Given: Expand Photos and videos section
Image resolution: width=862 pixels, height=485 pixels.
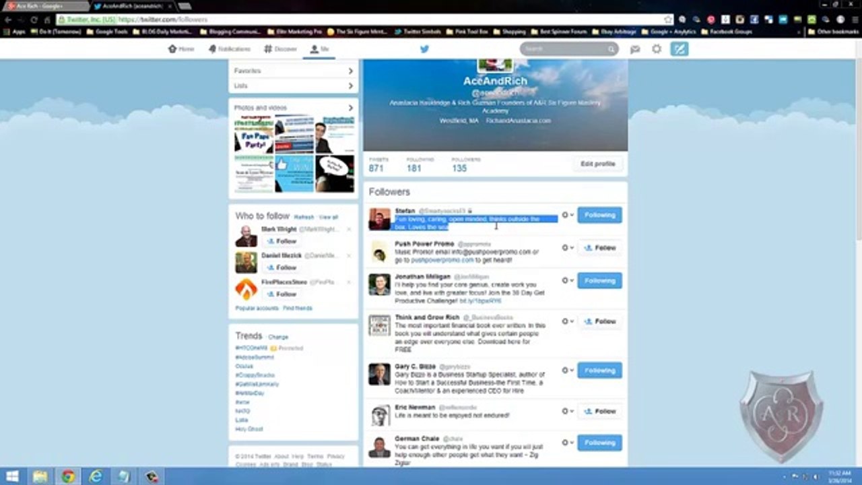Looking at the screenshot, I should click(293, 108).
